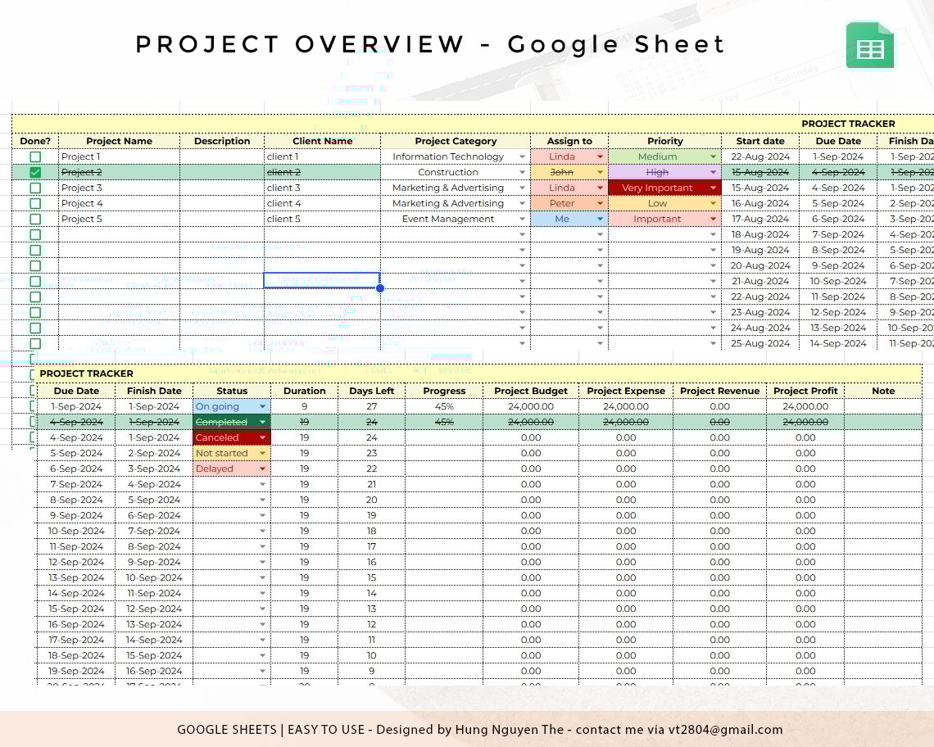Click the Progress column header
This screenshot has width=934, height=747.
[444, 391]
